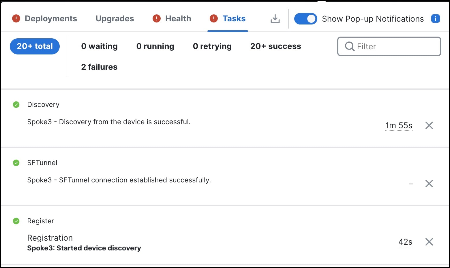Click the green success icon for SFTunnel task
This screenshot has height=268, width=450.
(x=16, y=163)
